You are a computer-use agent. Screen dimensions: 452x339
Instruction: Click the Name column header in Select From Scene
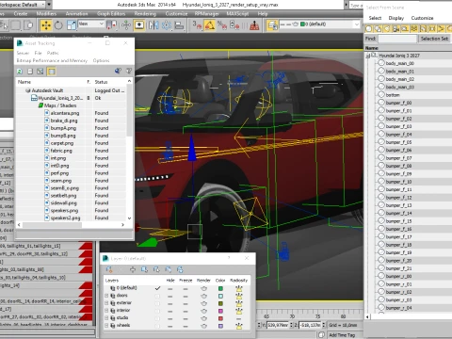(372, 48)
